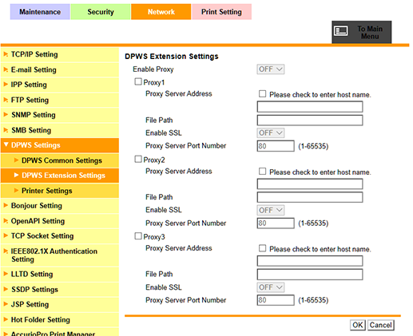This screenshot has width=413, height=336.
Task: Check the Proxy1 checkbox
Action: point(138,81)
